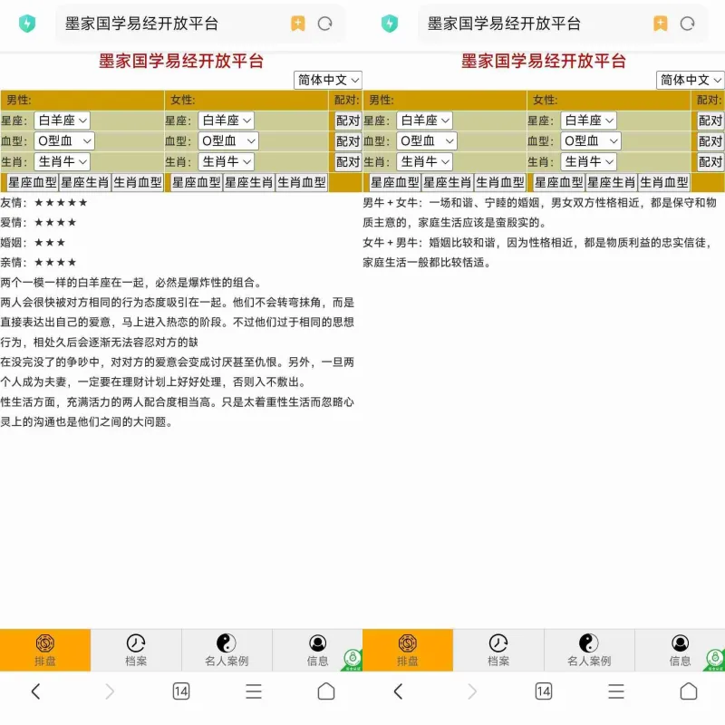The height and width of the screenshot is (725, 725).
Task: Open the male 生肖 dropdown in the left screen
Action: click(x=62, y=162)
